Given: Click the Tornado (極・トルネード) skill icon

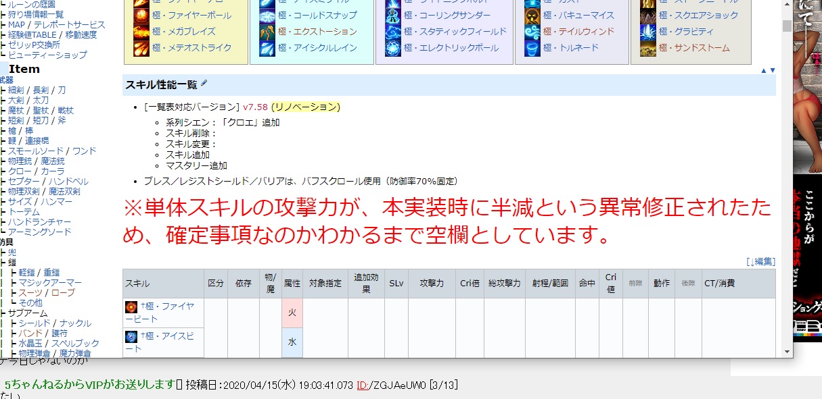Looking at the screenshot, I should pos(532,48).
